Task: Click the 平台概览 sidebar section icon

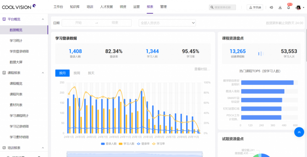Action: coord(4,19)
